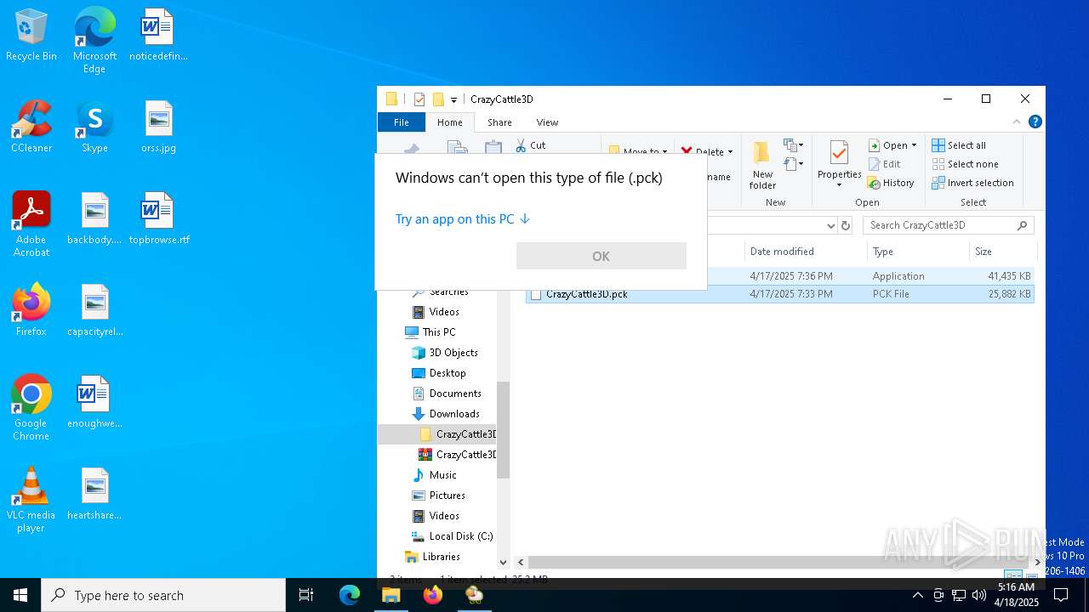Open the Easy access dropdown in New group
The height and width of the screenshot is (612, 1089).
click(794, 164)
